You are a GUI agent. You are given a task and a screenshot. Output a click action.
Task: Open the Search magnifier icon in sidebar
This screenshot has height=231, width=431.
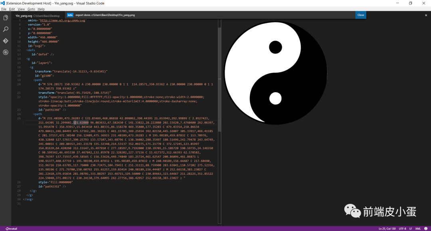coord(6,30)
